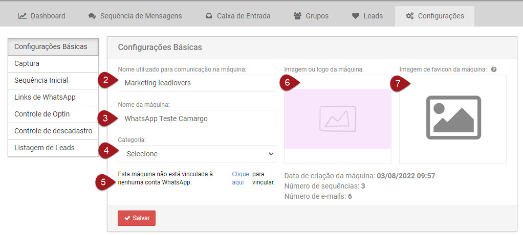Focus the communication name field with 'Marketing leadlovers'

point(197,83)
